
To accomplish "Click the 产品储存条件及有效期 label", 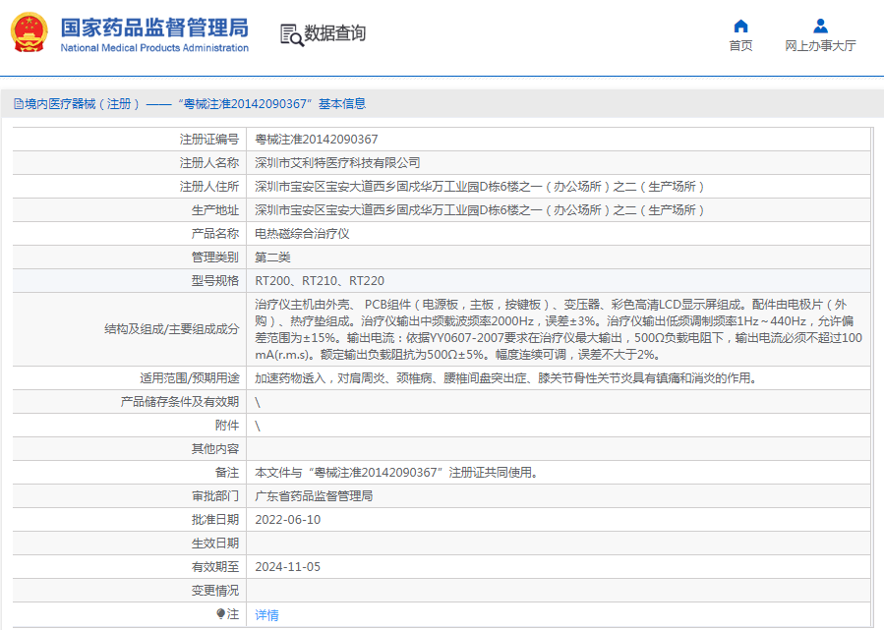I will [180, 402].
